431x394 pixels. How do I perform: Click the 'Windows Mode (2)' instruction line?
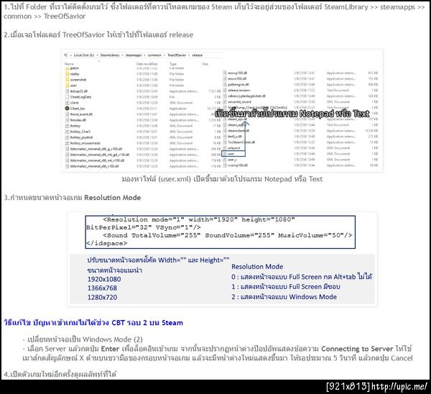tap(83, 339)
